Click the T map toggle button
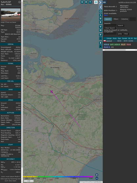The width and height of the screenshot is (137, 183). (x=90, y=2)
